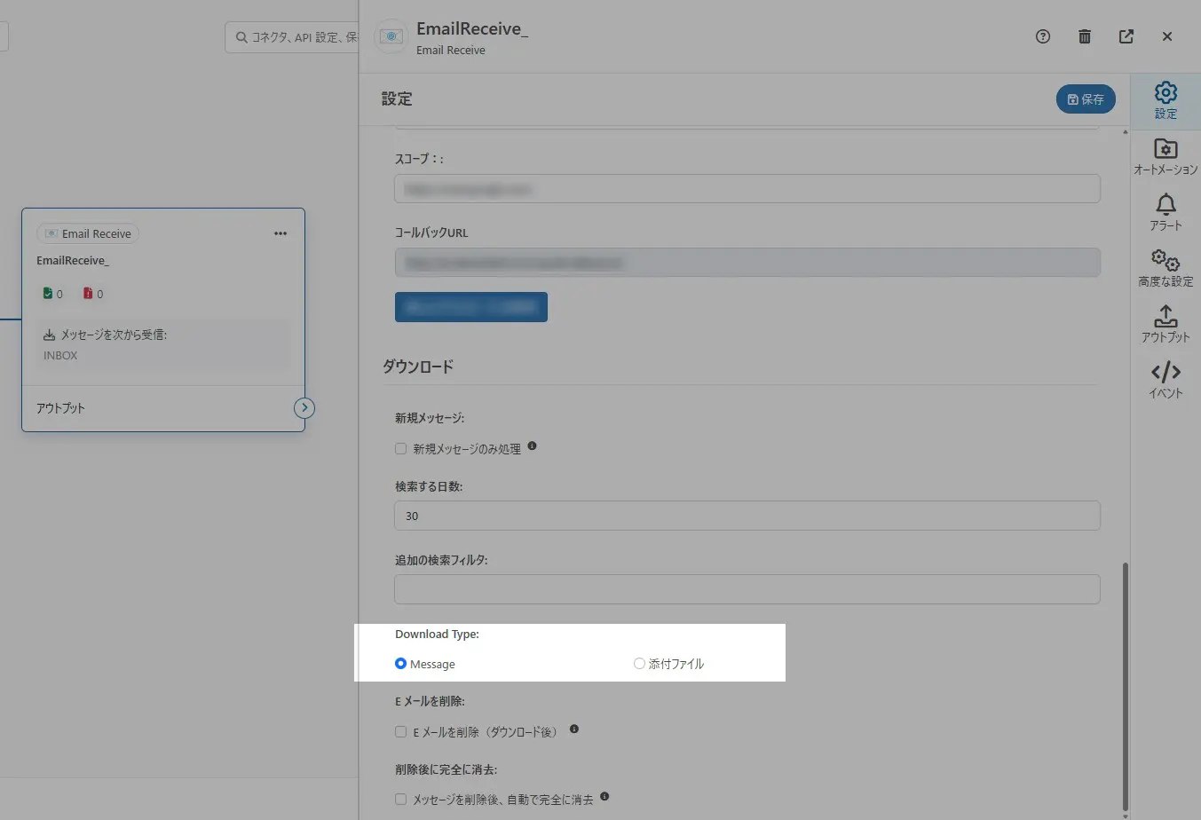Select the 添付ファイル download type

pos(639,663)
